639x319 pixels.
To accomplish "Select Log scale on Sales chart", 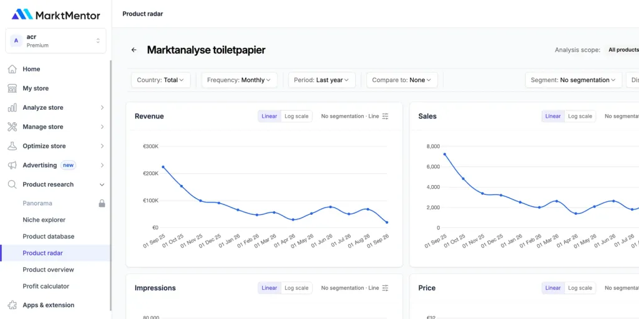I will pyautogui.click(x=580, y=117).
